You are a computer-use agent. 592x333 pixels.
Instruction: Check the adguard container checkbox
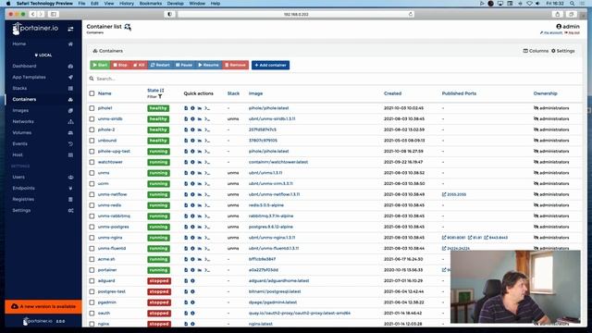92,281
